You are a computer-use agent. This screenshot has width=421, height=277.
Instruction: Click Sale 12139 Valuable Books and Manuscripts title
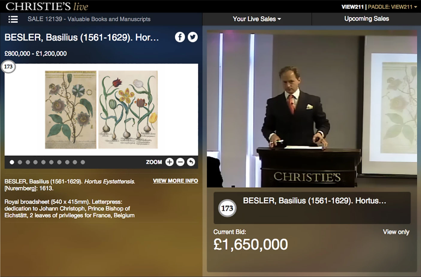pyautogui.click(x=89, y=19)
